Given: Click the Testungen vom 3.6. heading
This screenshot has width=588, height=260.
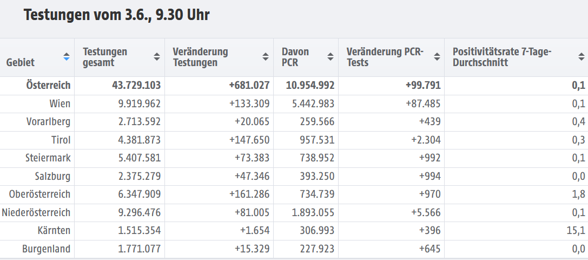Looking at the screenshot, I should 116,15.
